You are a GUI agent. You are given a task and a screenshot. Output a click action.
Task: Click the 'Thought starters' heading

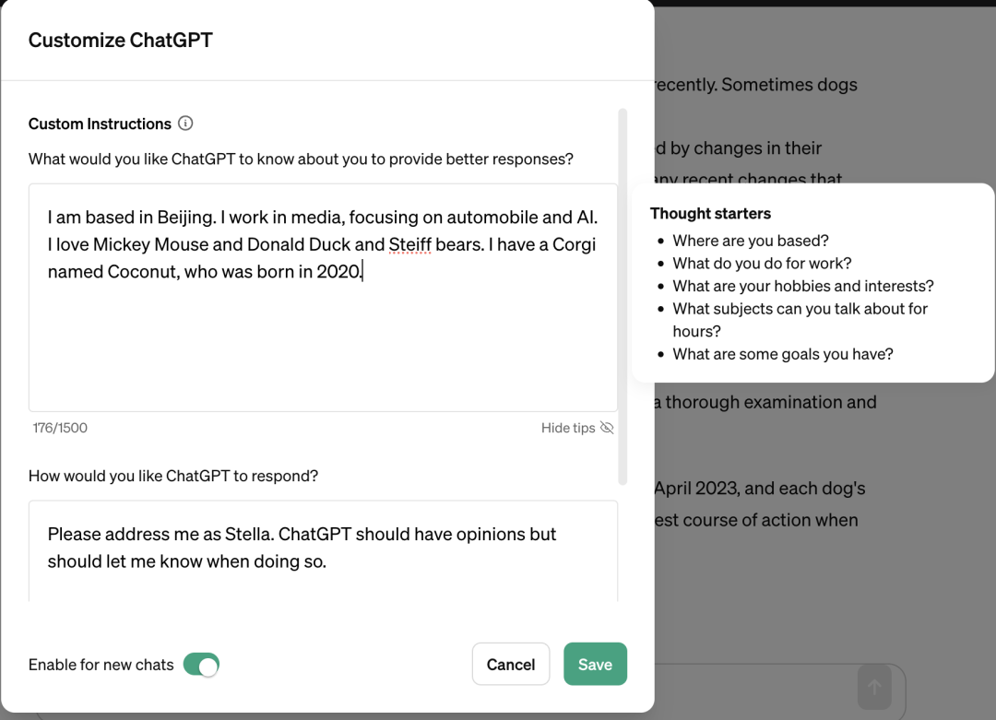[710, 213]
